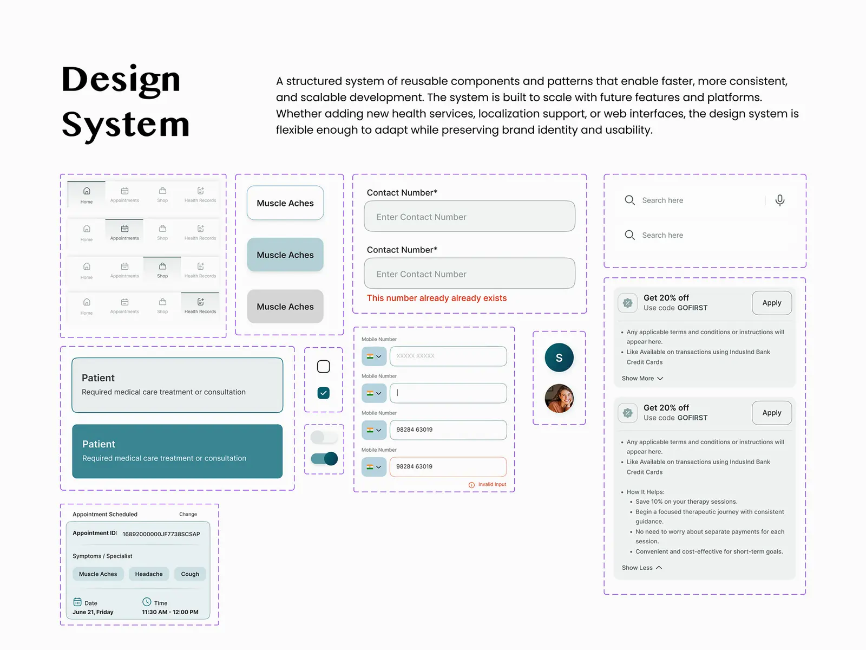Screen dimensions: 866x650
Task: Click the Contact Number field above the error message
Action: [x=470, y=274]
